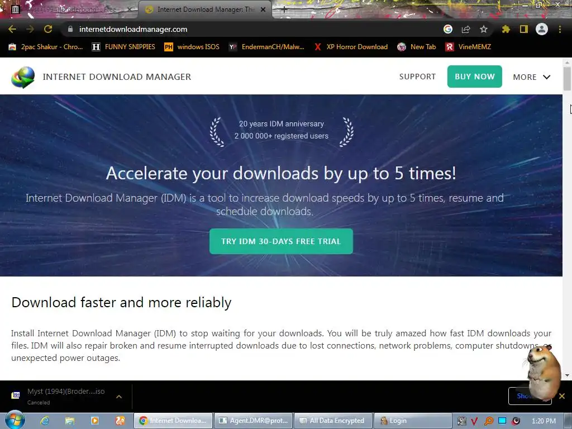Click the round dark tray icon next to clock
The width and height of the screenshot is (572, 429).
(516, 421)
